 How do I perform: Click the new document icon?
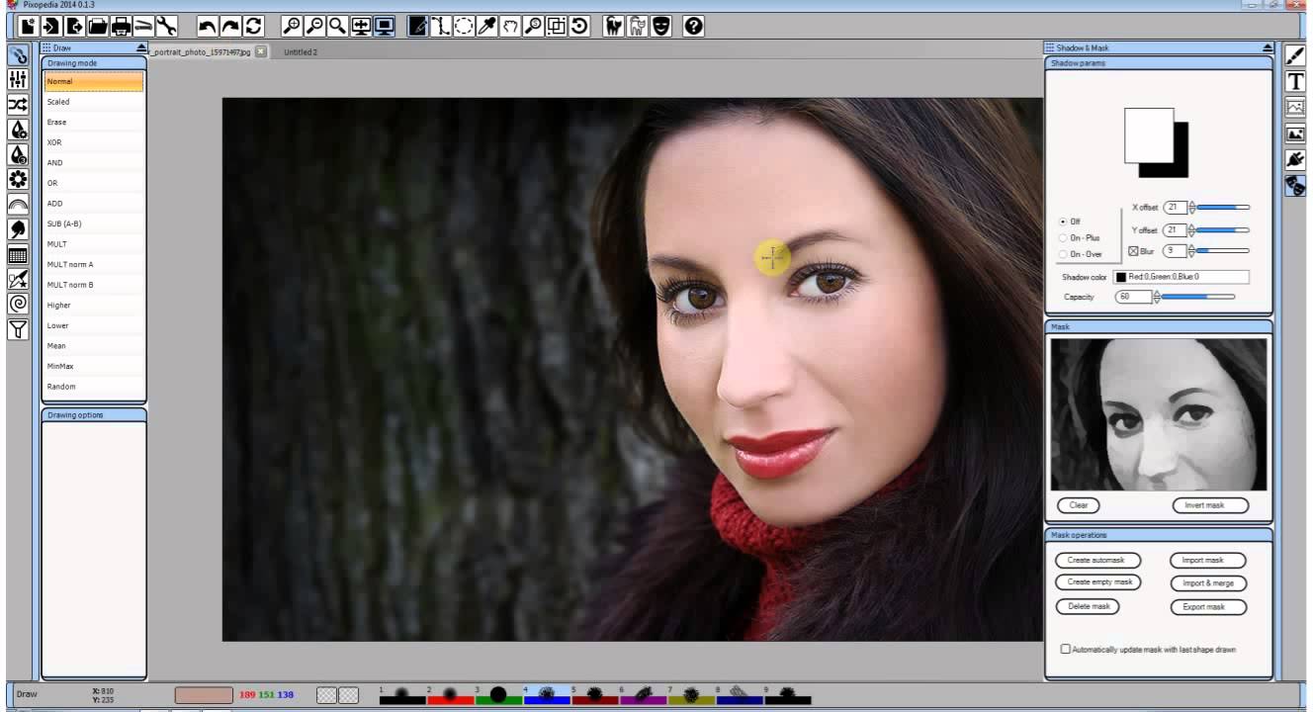(28, 27)
